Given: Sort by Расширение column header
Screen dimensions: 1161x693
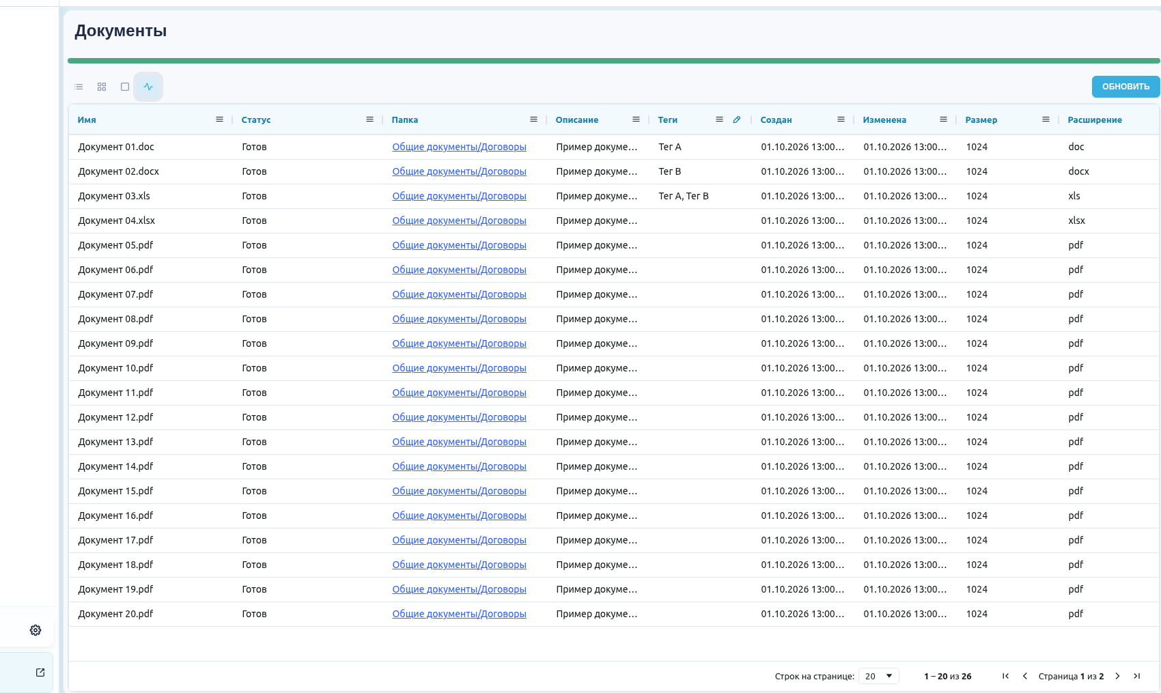Looking at the screenshot, I should [x=1095, y=119].
